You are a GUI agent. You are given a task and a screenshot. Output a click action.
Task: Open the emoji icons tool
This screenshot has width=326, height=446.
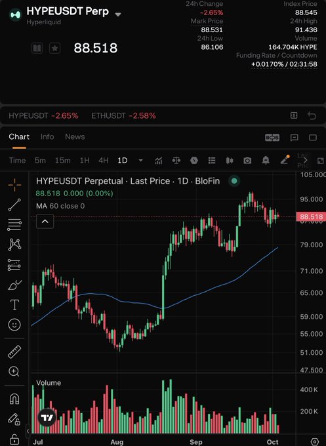point(14,325)
